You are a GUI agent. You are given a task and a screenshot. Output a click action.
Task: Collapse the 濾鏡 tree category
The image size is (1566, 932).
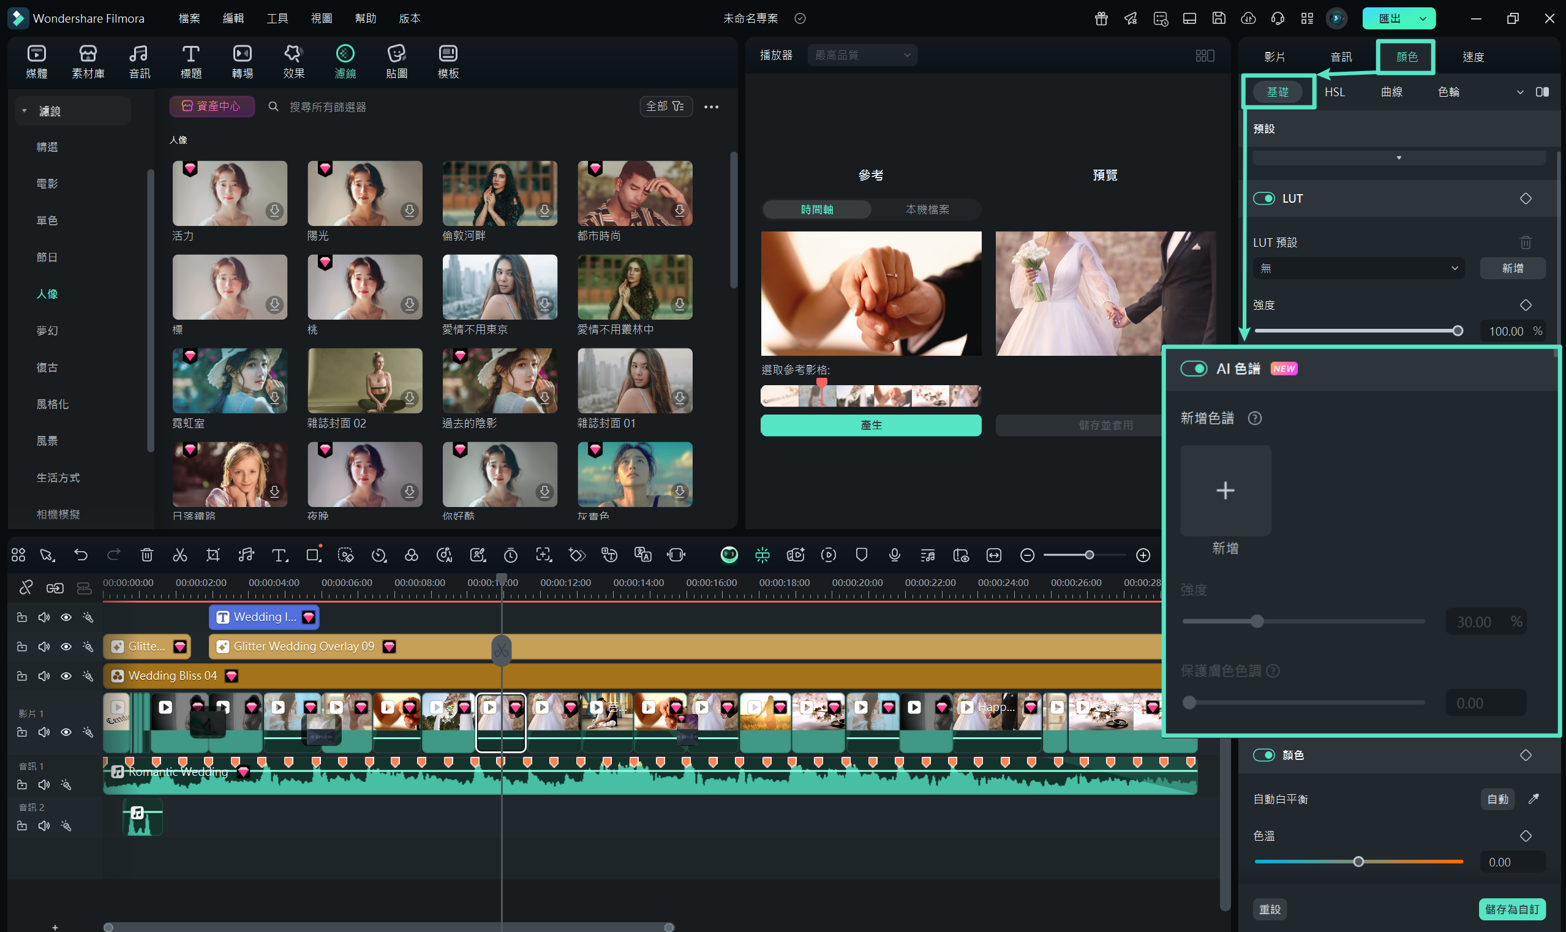(x=24, y=111)
